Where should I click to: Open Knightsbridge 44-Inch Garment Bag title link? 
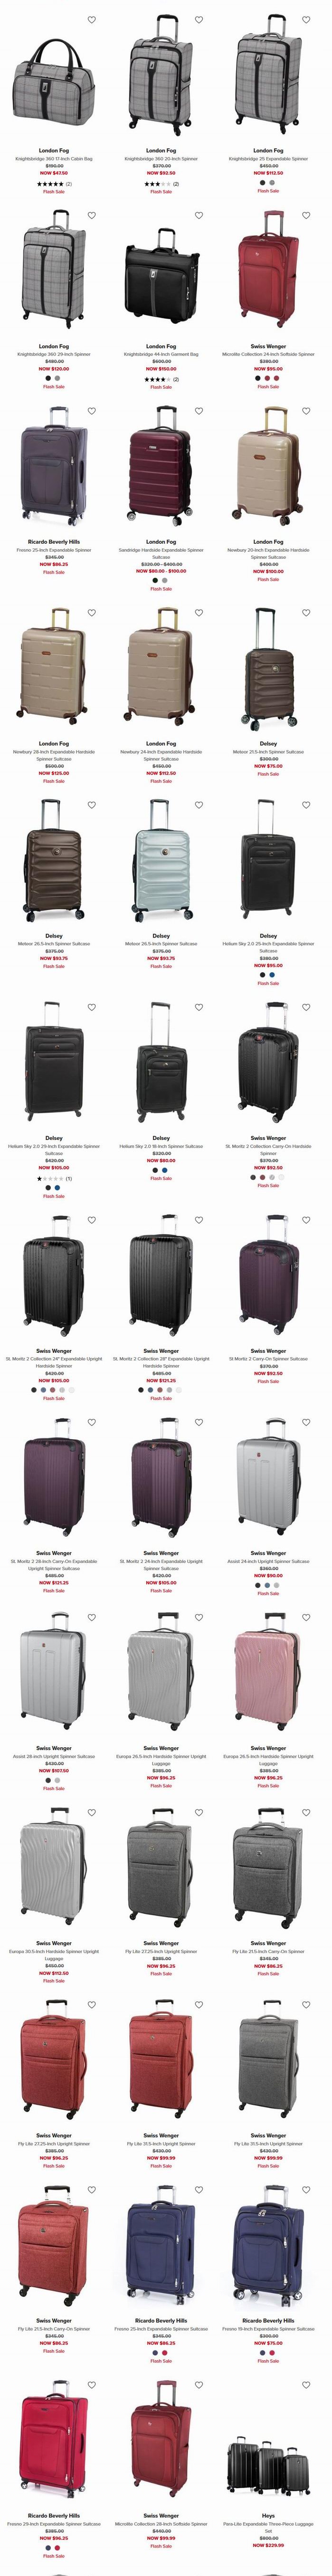tap(161, 354)
